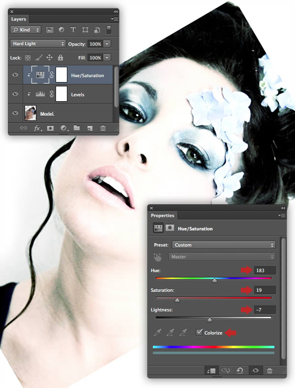Click the Link Layers icon
Screen dimensions: 295x388
click(x=24, y=128)
